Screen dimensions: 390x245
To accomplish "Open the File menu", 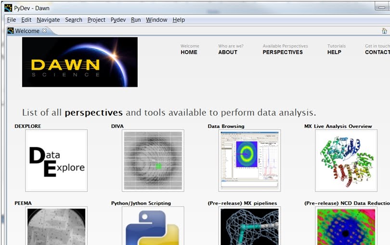I will [12, 20].
